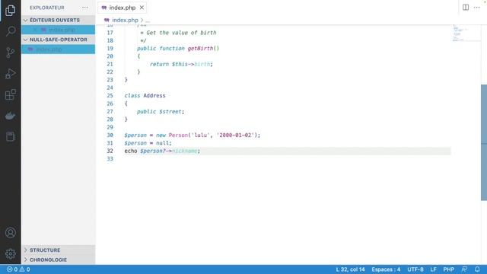Screen dimensions: 487x274
Task: Open the Explorer view in activity bar
Action: (10, 11)
